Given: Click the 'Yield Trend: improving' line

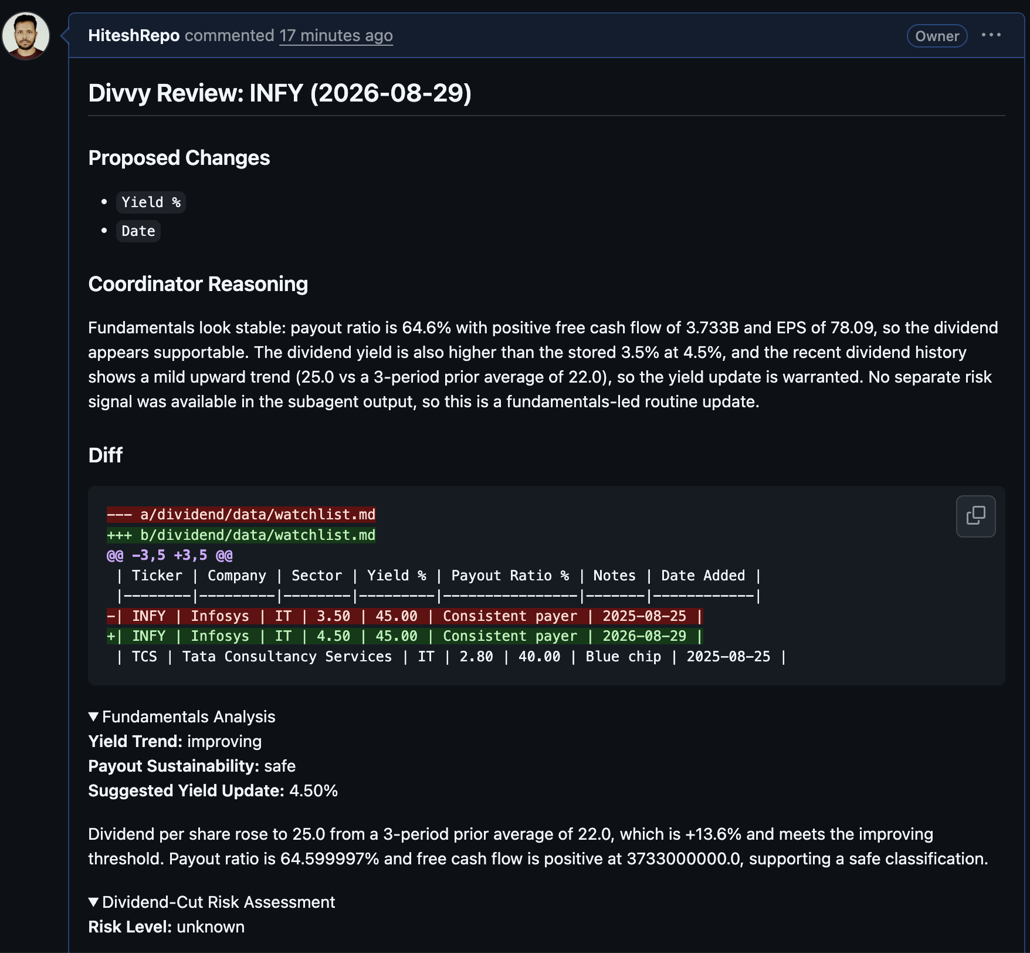Looking at the screenshot, I should [175, 741].
